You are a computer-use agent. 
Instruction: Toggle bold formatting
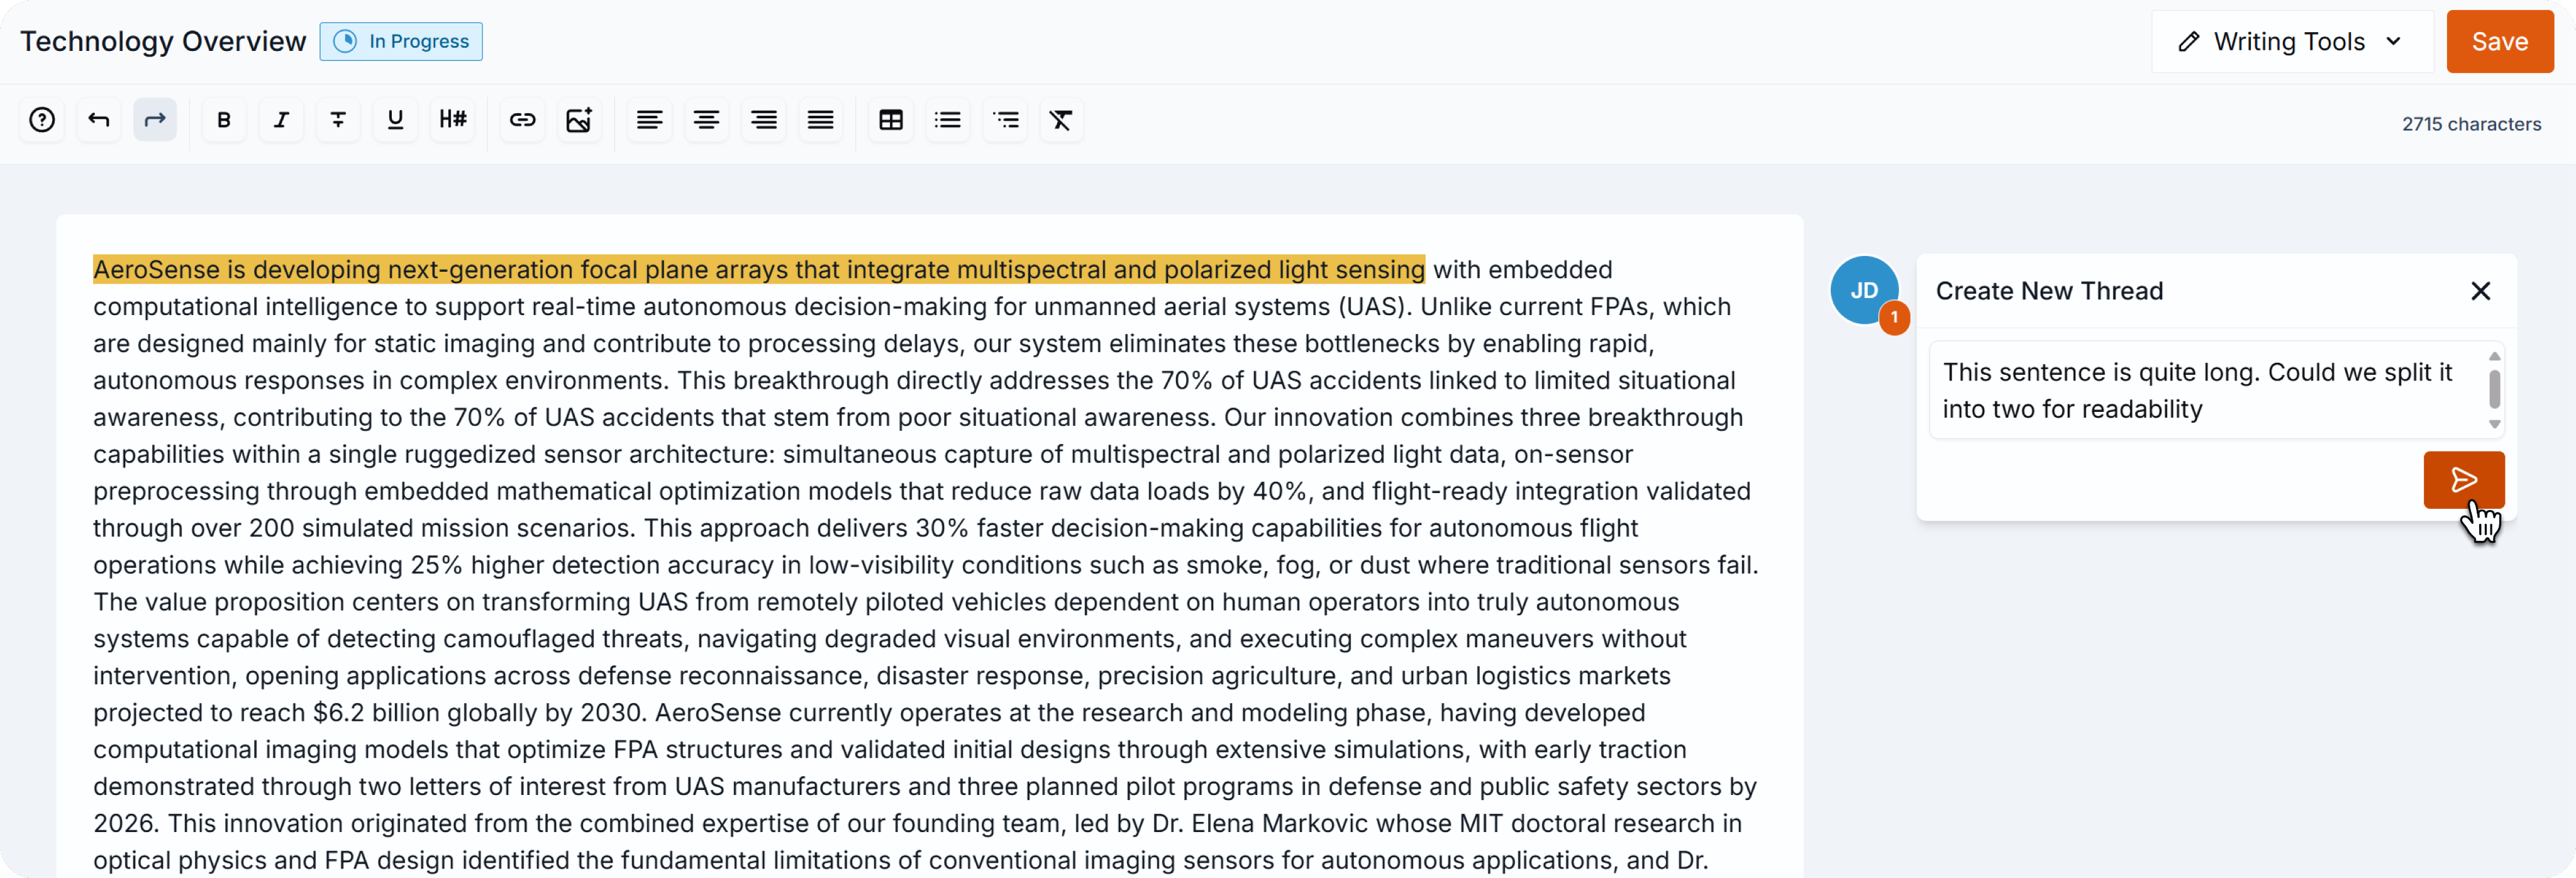point(224,120)
